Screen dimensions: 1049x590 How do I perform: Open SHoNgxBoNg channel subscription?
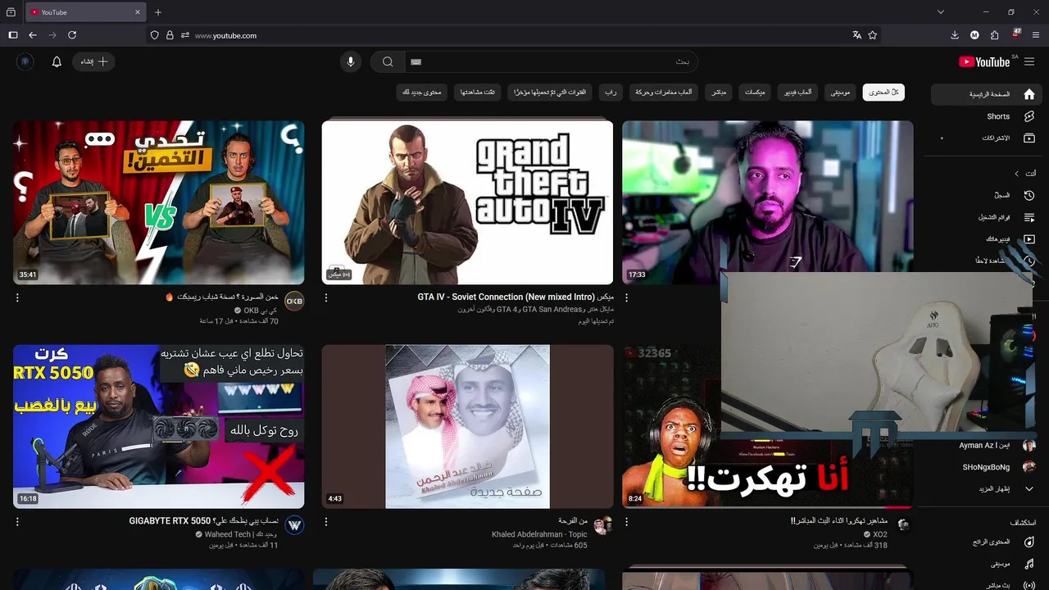click(988, 467)
